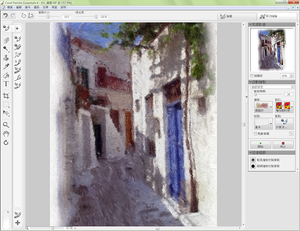This screenshot has width=300, height=231.
Task: Open the 視窗 menu
Action: (54, 7)
